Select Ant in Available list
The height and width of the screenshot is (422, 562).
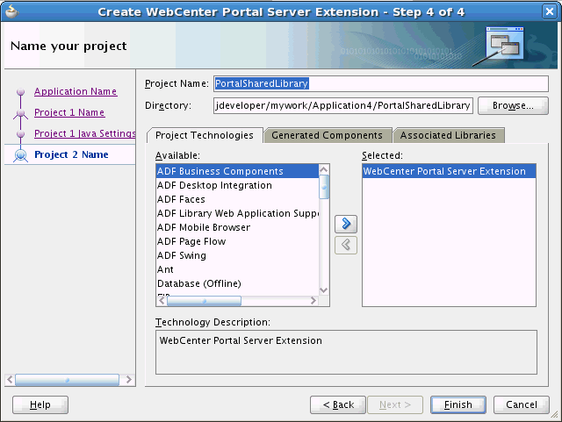pyautogui.click(x=237, y=269)
